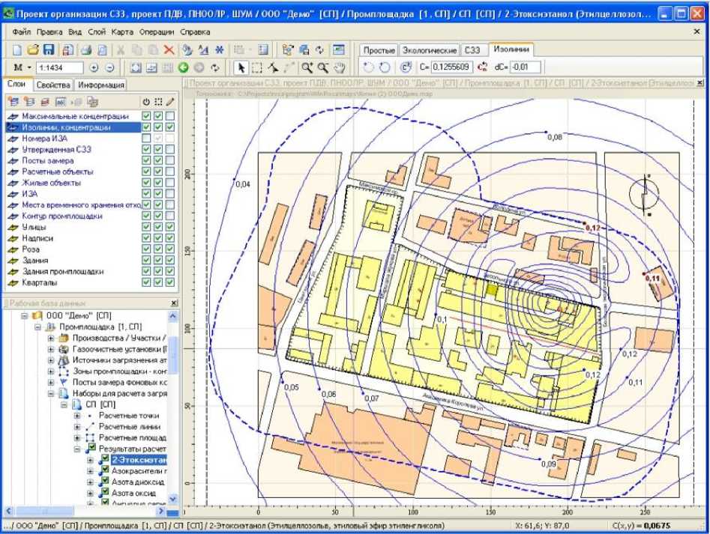
Task: Click the Save (floppy disk) toolbar icon
Action: click(49, 50)
